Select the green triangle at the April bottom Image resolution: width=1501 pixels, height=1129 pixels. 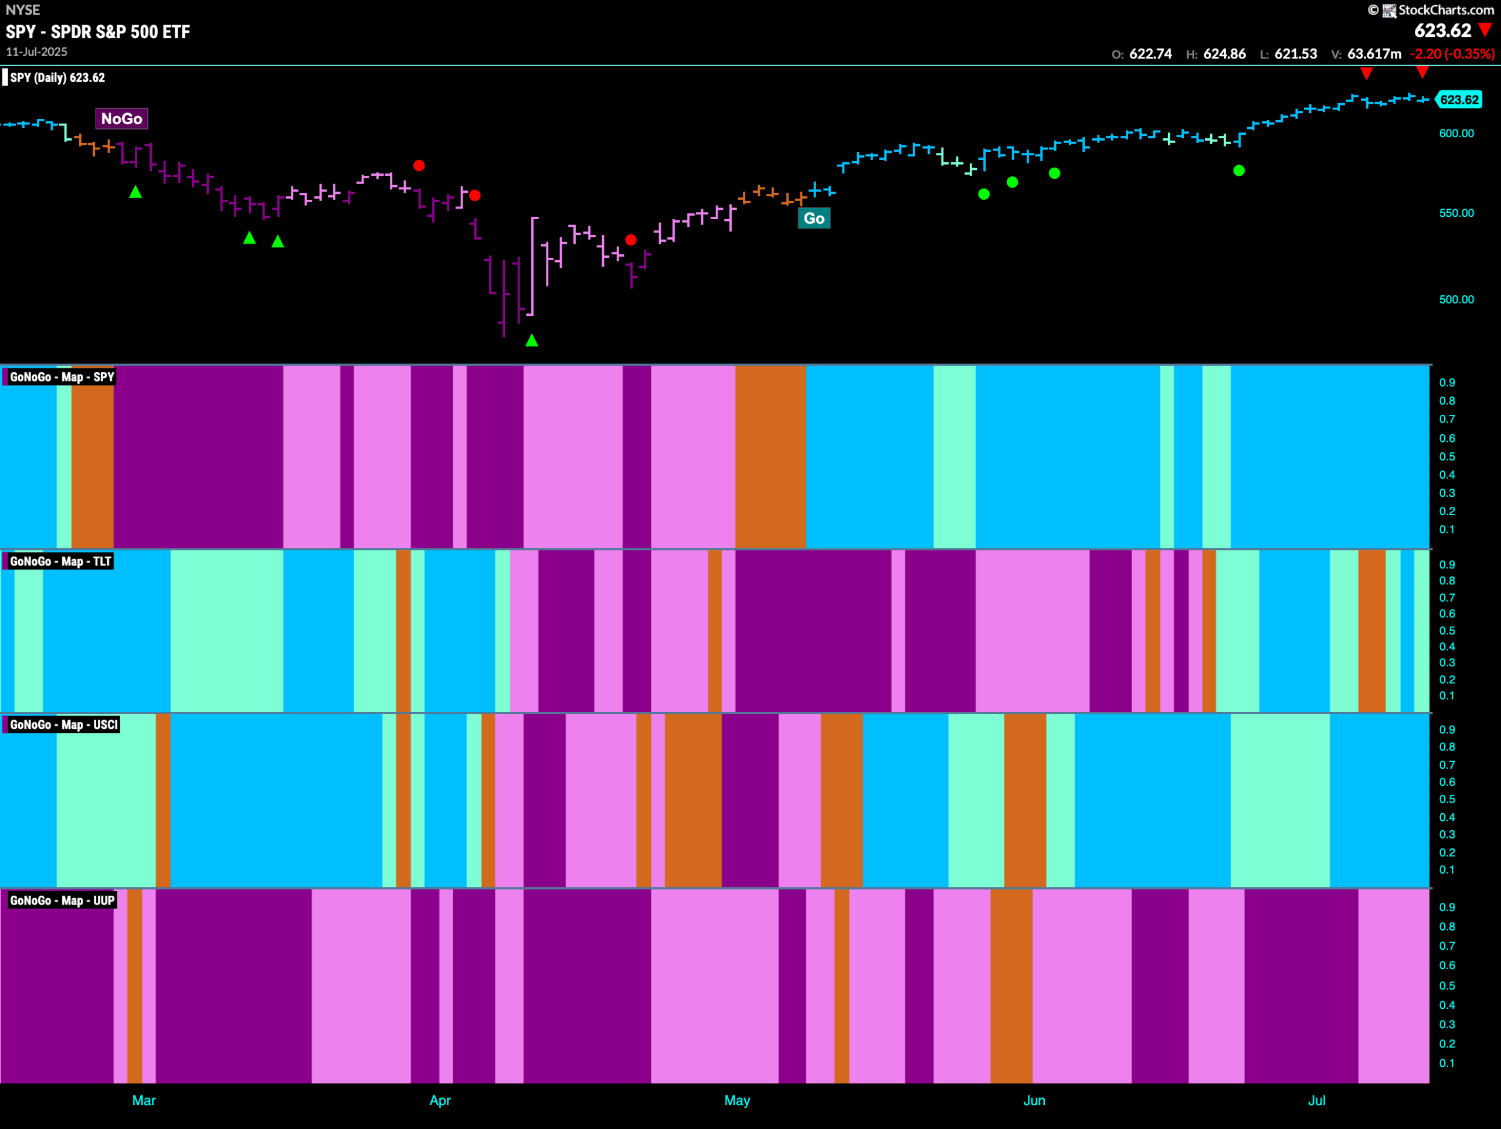tap(532, 341)
